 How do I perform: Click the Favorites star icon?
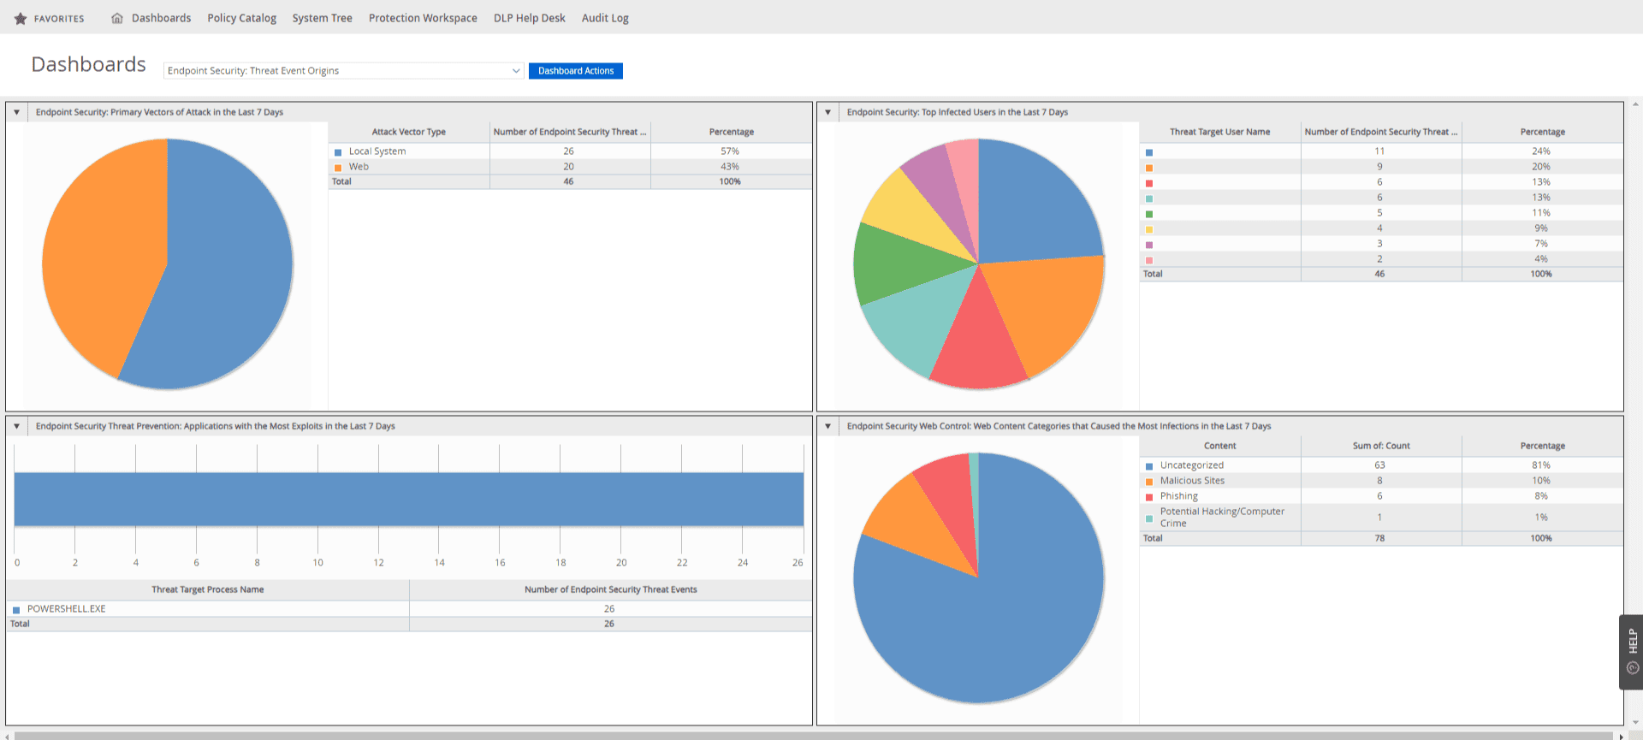click(21, 18)
